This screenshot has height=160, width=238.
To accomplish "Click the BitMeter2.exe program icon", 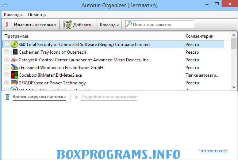I will pos(14,75).
